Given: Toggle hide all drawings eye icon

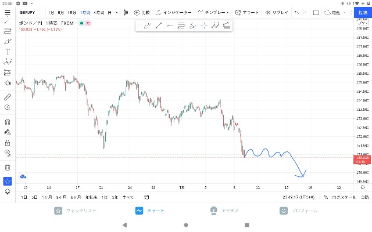Looking at the screenshot, I should coord(8,153).
